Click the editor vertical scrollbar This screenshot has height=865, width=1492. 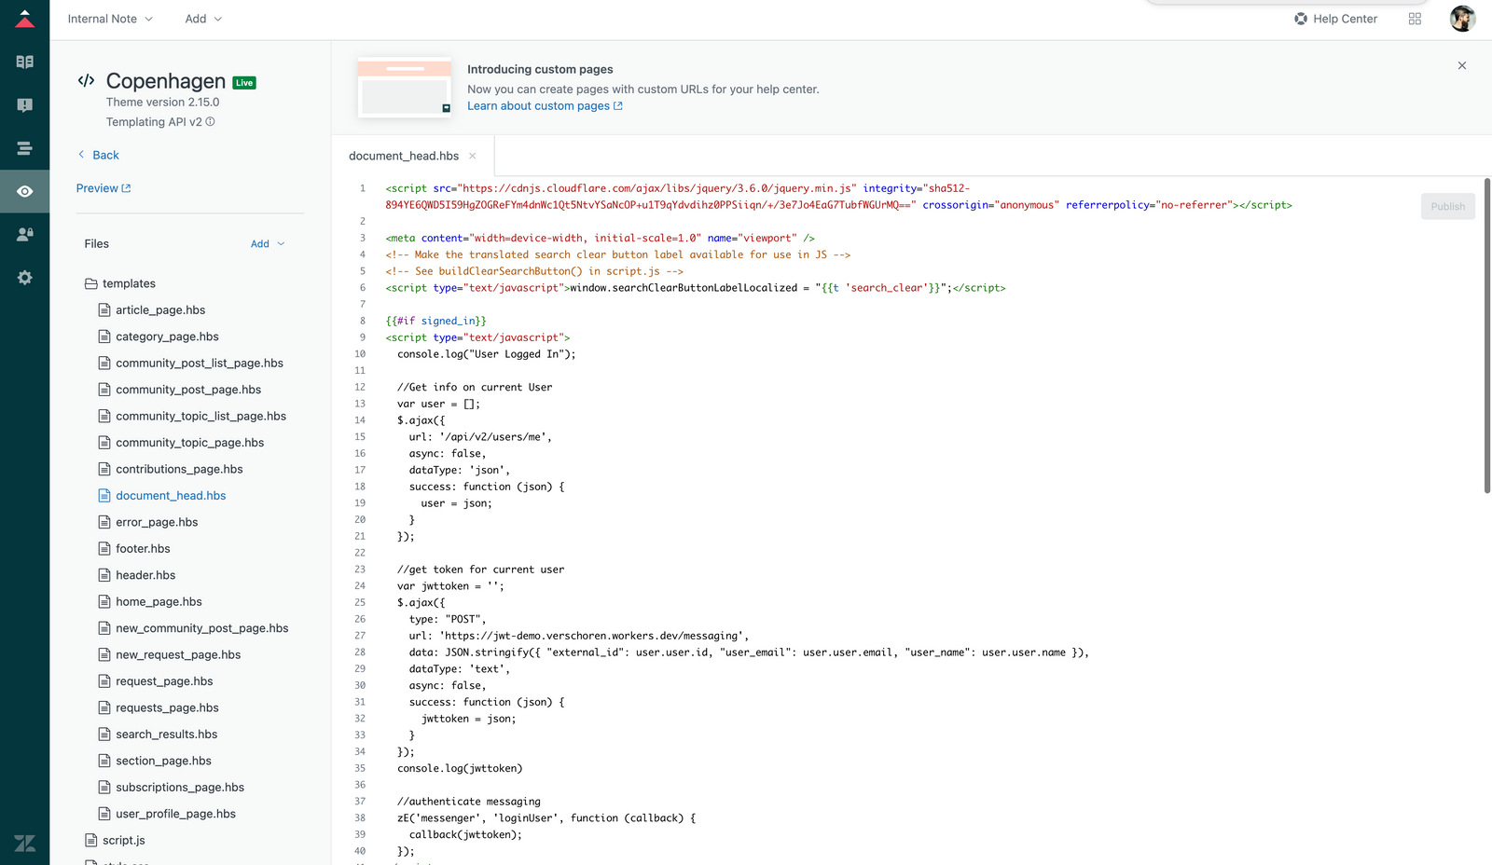click(x=1486, y=336)
